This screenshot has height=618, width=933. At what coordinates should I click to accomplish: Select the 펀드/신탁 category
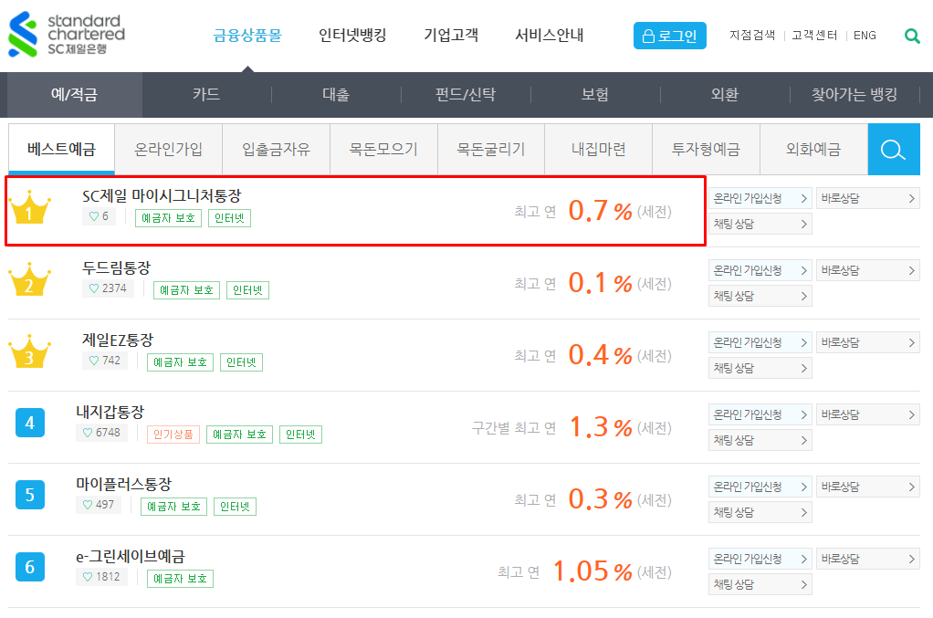(x=466, y=95)
